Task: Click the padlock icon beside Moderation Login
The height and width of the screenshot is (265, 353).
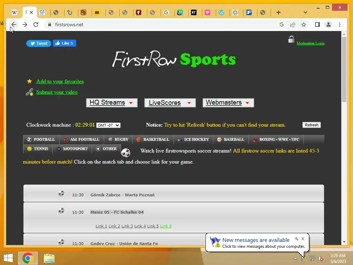Action: [x=291, y=39]
